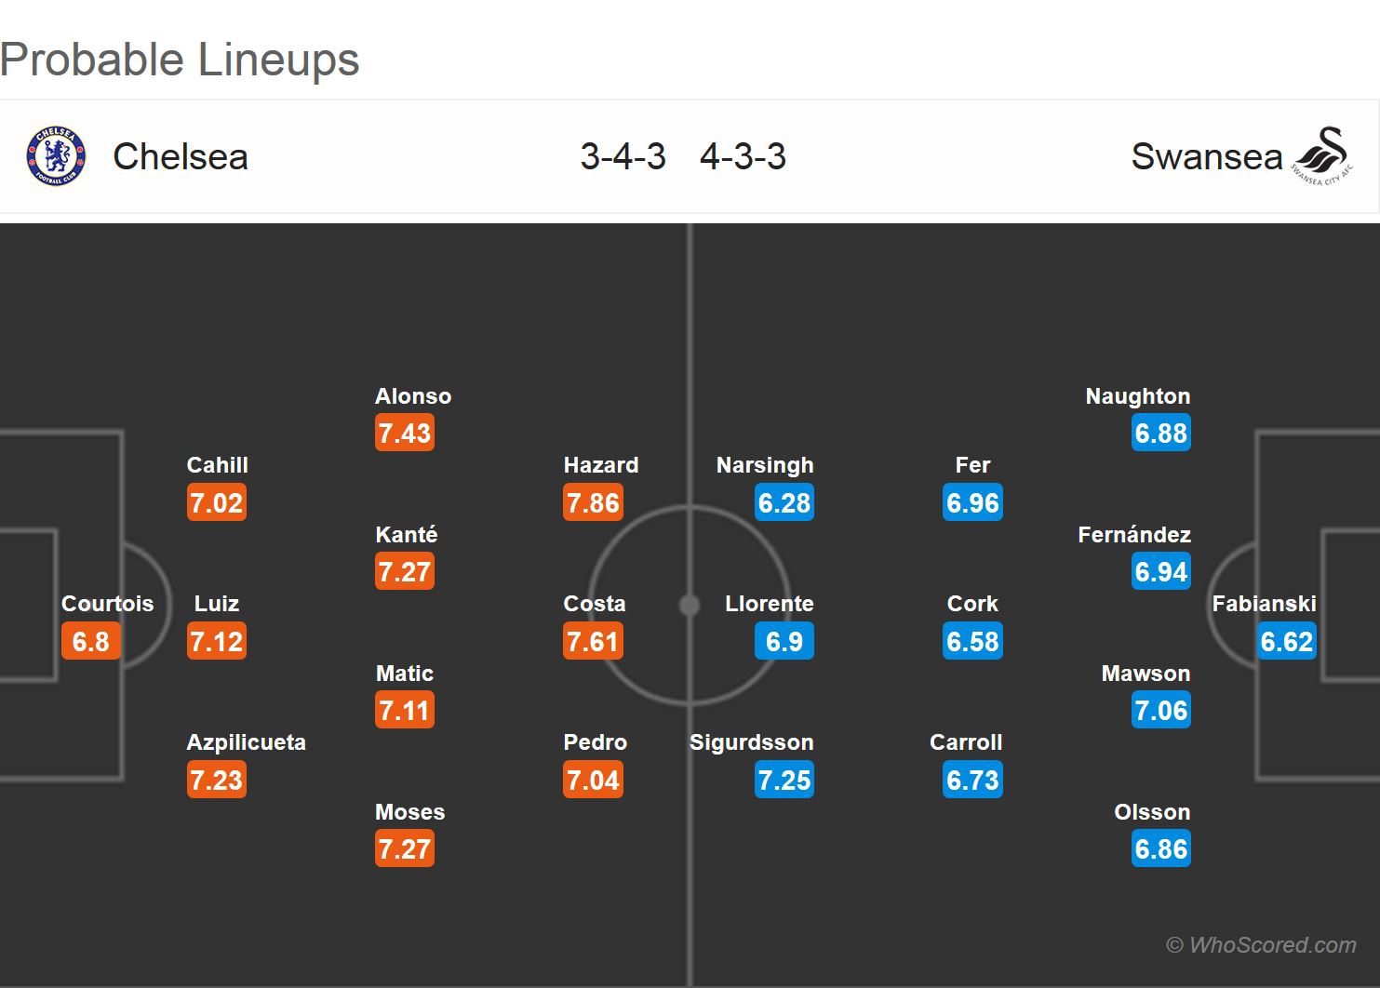This screenshot has height=988, width=1380.
Task: Click Sigurdsson's 7.25 rating badge
Action: point(784,781)
